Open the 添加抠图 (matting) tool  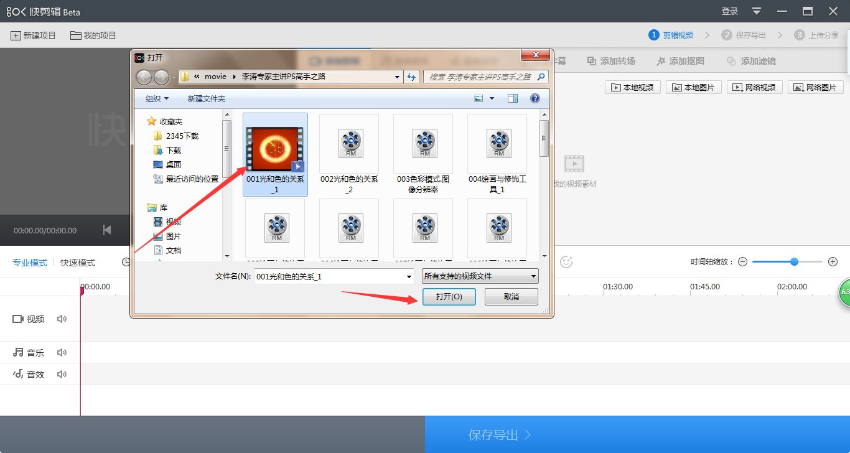pos(680,60)
